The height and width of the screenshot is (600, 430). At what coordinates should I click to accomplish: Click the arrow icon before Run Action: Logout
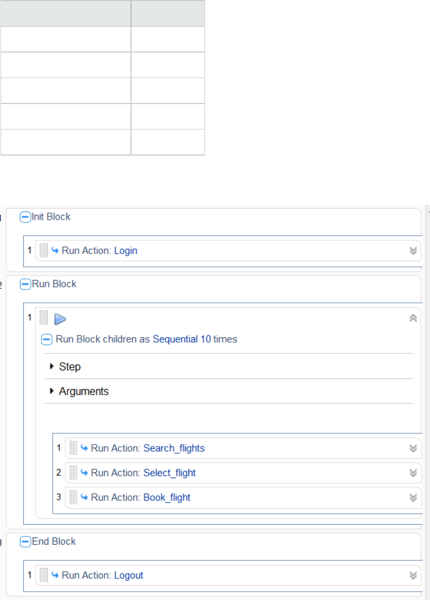coord(55,575)
